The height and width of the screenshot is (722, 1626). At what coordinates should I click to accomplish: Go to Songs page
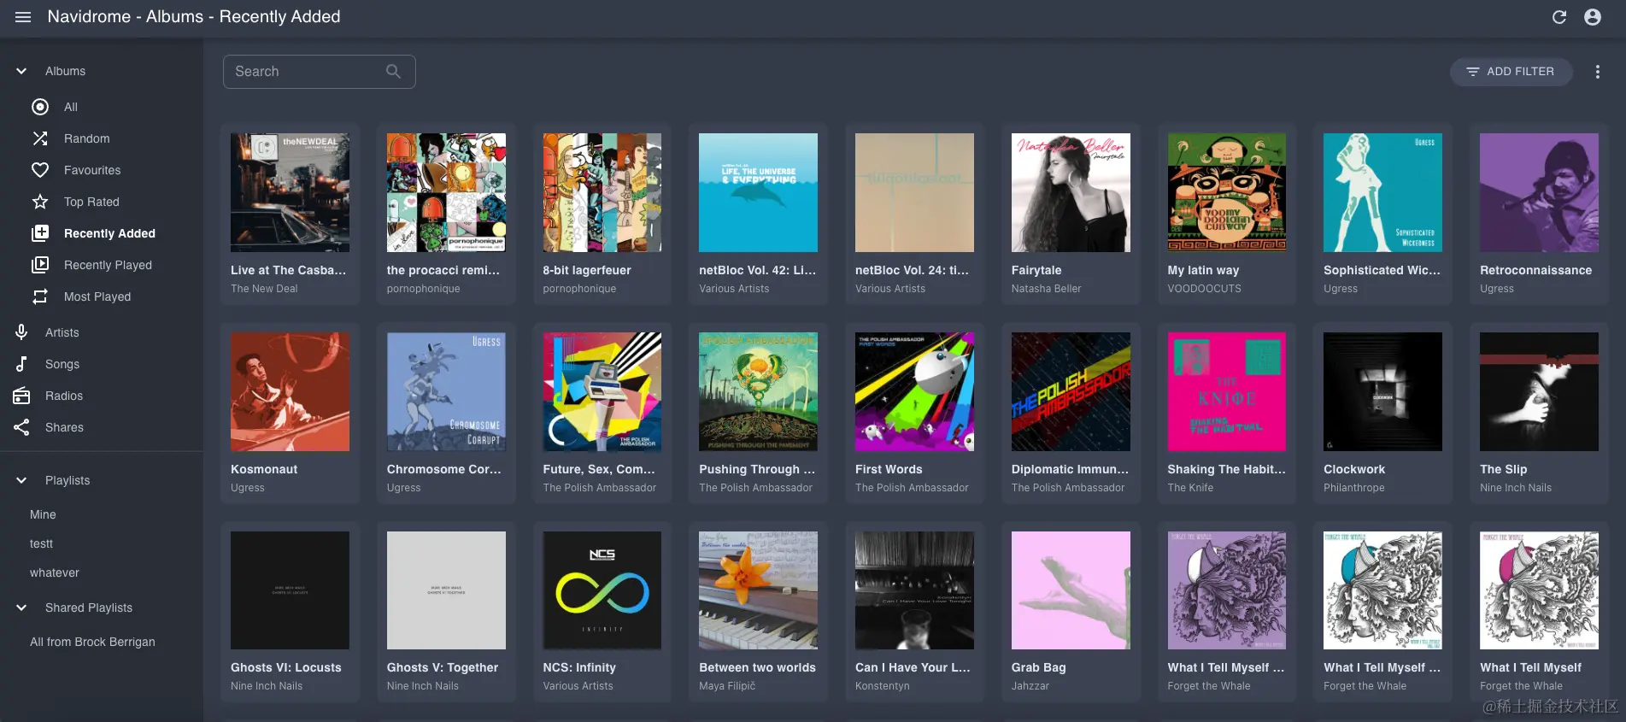pyautogui.click(x=62, y=364)
